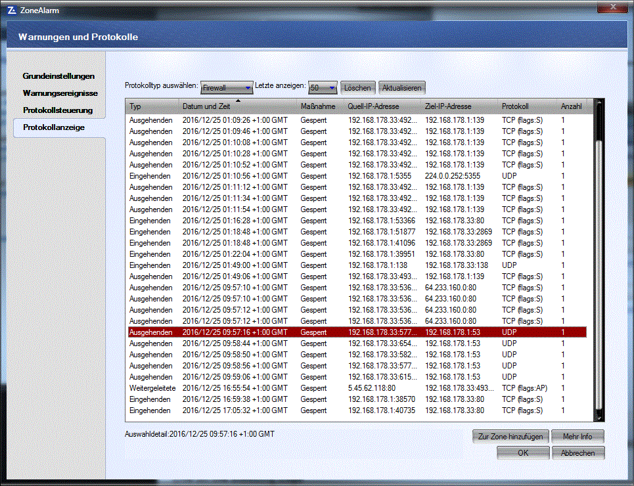
Task: Sort by Datum und Zeit column header
Action: (238, 106)
